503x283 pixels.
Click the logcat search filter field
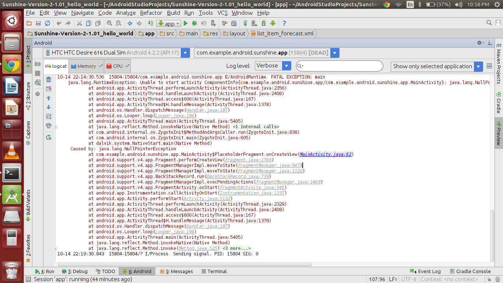click(x=342, y=66)
